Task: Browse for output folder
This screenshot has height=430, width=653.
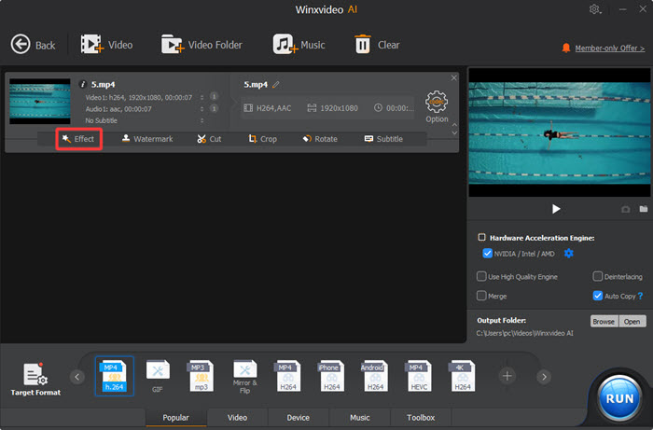Action: coord(604,322)
